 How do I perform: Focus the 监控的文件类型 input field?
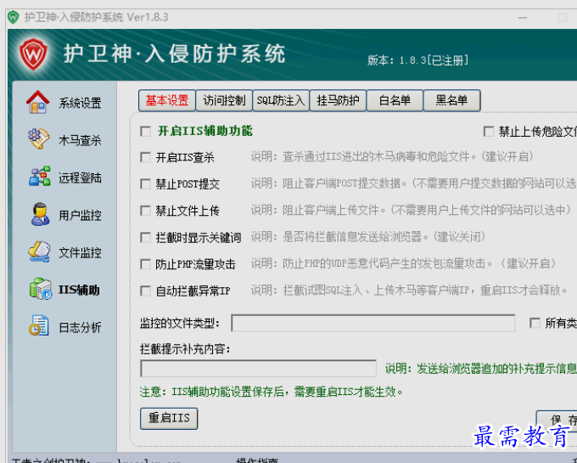tap(373, 323)
